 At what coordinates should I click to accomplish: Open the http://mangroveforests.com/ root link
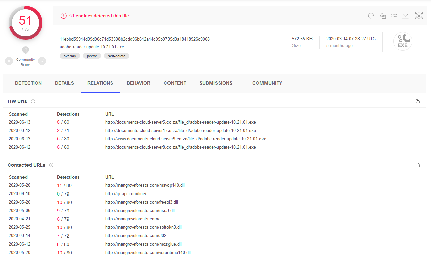point(132,219)
